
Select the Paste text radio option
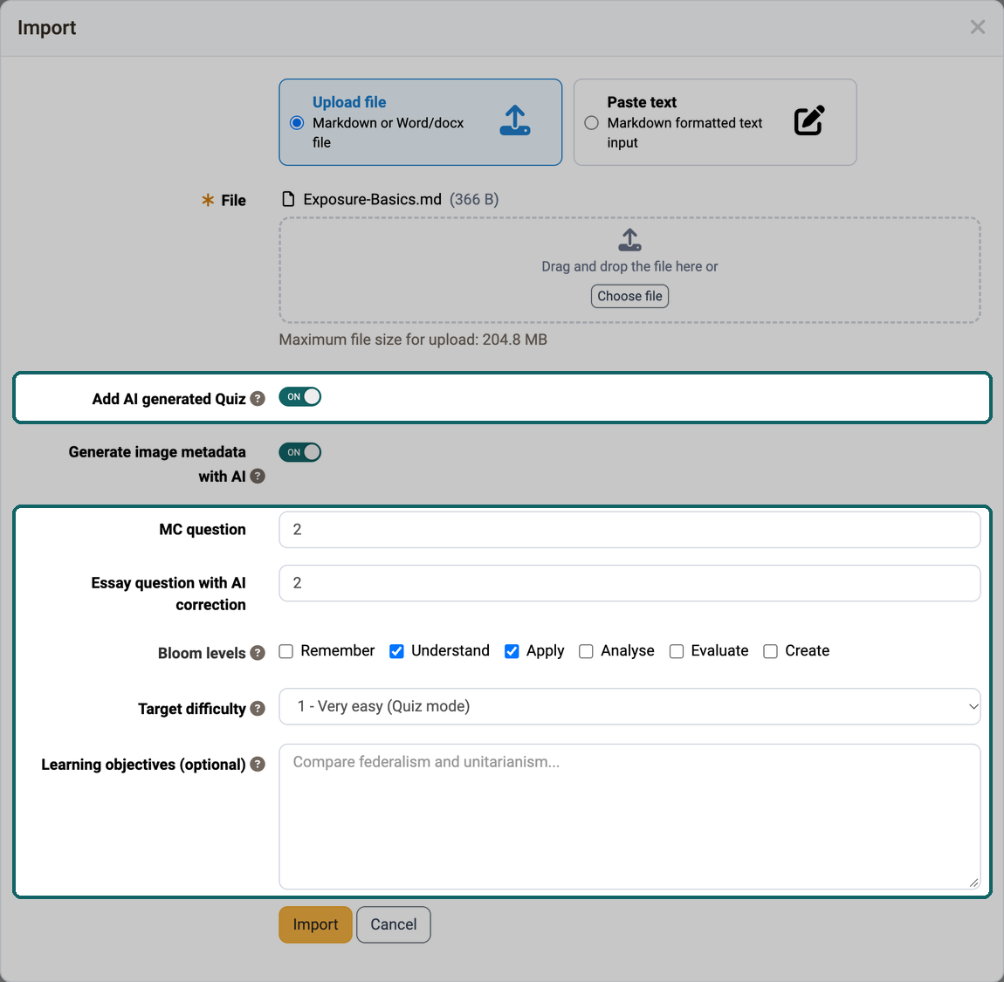(591, 122)
